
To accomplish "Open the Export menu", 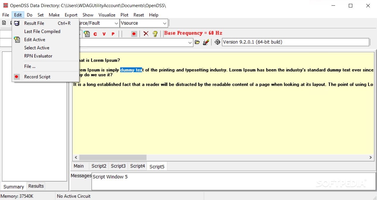I will click(71, 15).
